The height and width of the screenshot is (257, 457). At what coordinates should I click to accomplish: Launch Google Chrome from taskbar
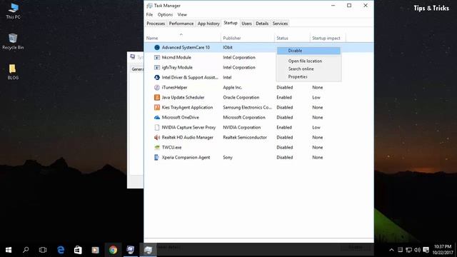(113, 250)
